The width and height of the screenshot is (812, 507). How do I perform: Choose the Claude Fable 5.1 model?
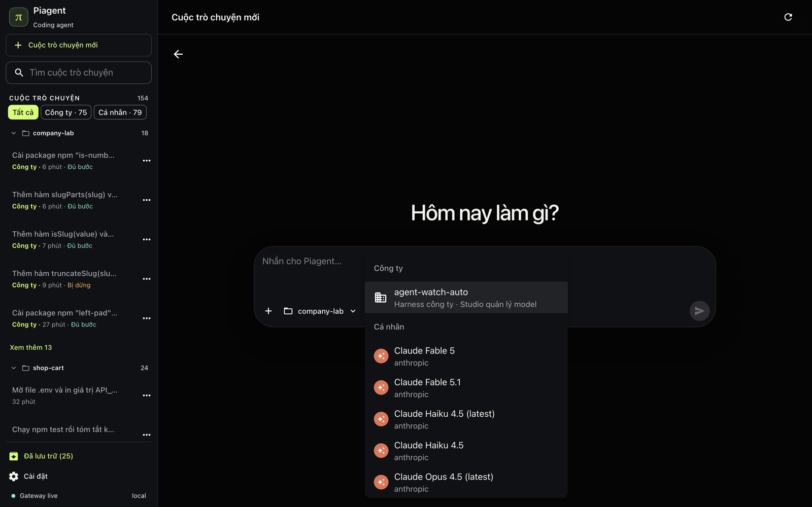[x=466, y=388]
